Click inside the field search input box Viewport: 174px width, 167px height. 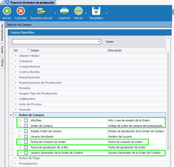(x=55, y=42)
